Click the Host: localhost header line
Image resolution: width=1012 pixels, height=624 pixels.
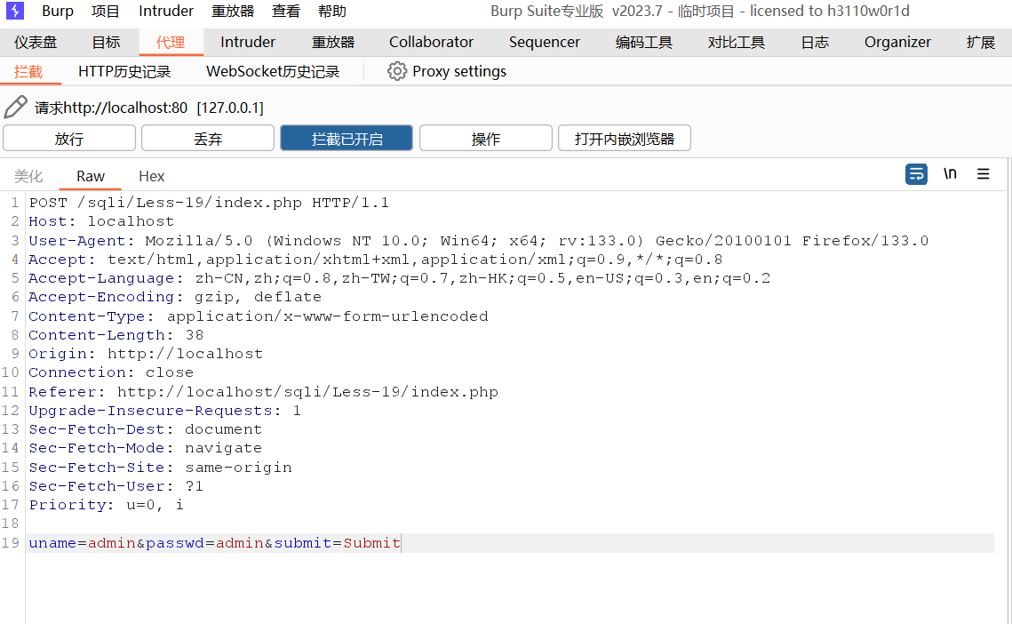[101, 221]
